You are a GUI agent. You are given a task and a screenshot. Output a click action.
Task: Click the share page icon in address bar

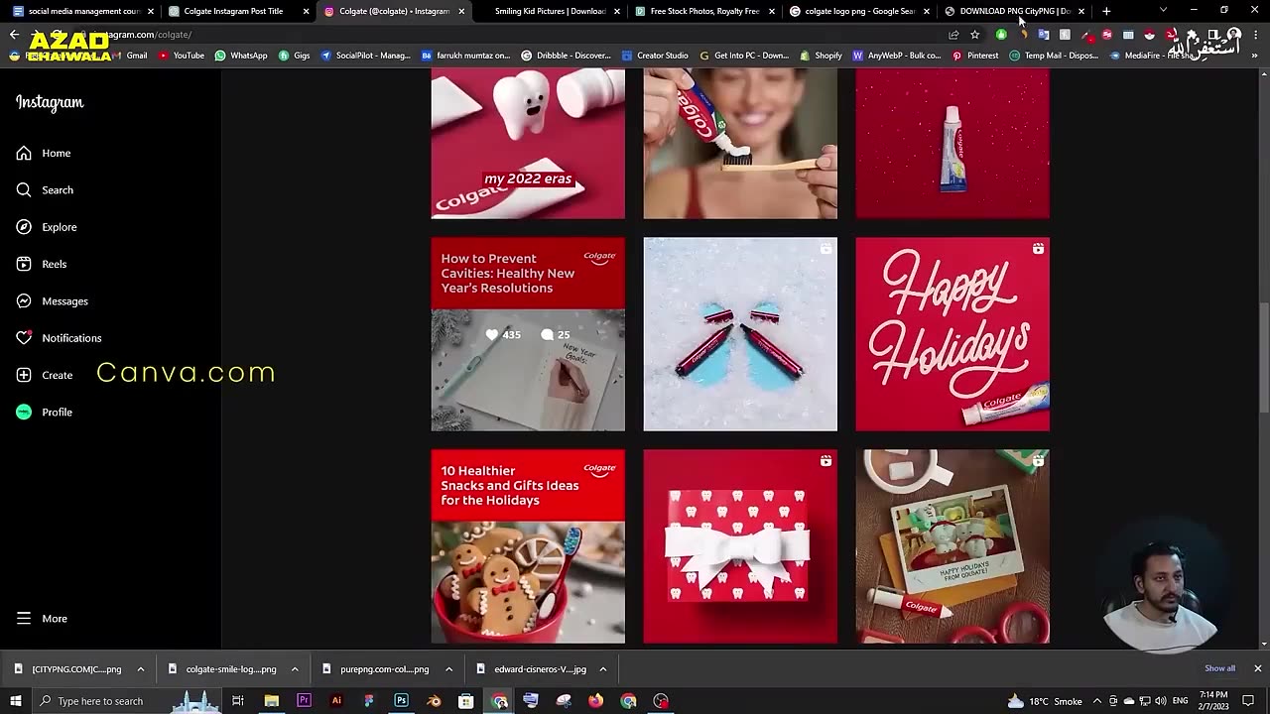pos(953,35)
